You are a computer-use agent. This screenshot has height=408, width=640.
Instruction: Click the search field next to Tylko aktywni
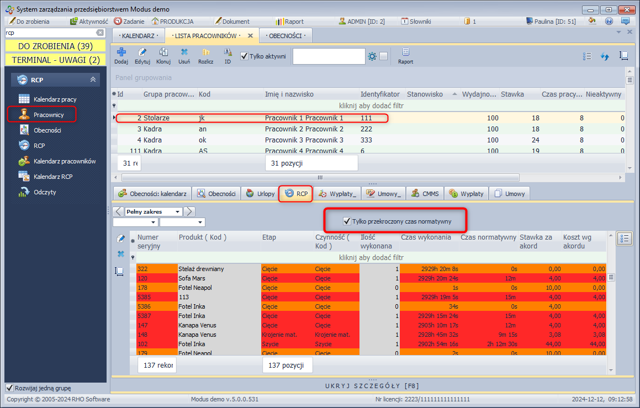click(x=328, y=56)
